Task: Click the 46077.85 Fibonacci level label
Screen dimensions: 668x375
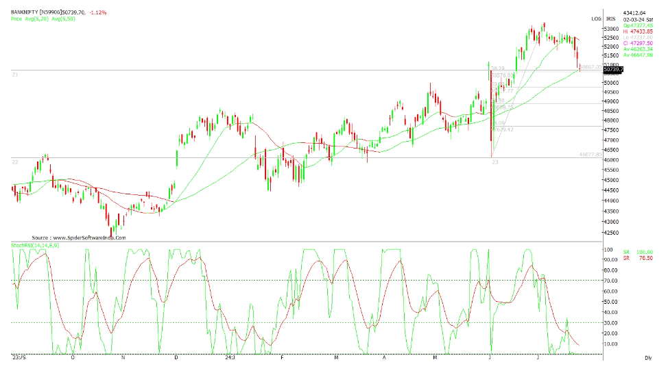Action: [589, 155]
